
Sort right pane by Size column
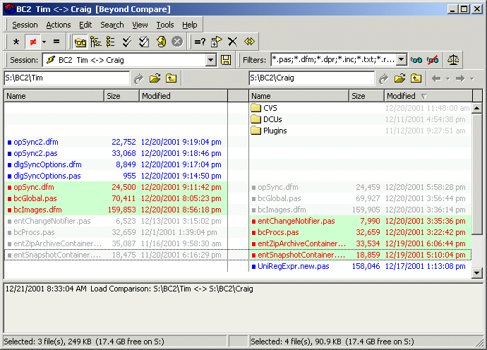point(366,96)
